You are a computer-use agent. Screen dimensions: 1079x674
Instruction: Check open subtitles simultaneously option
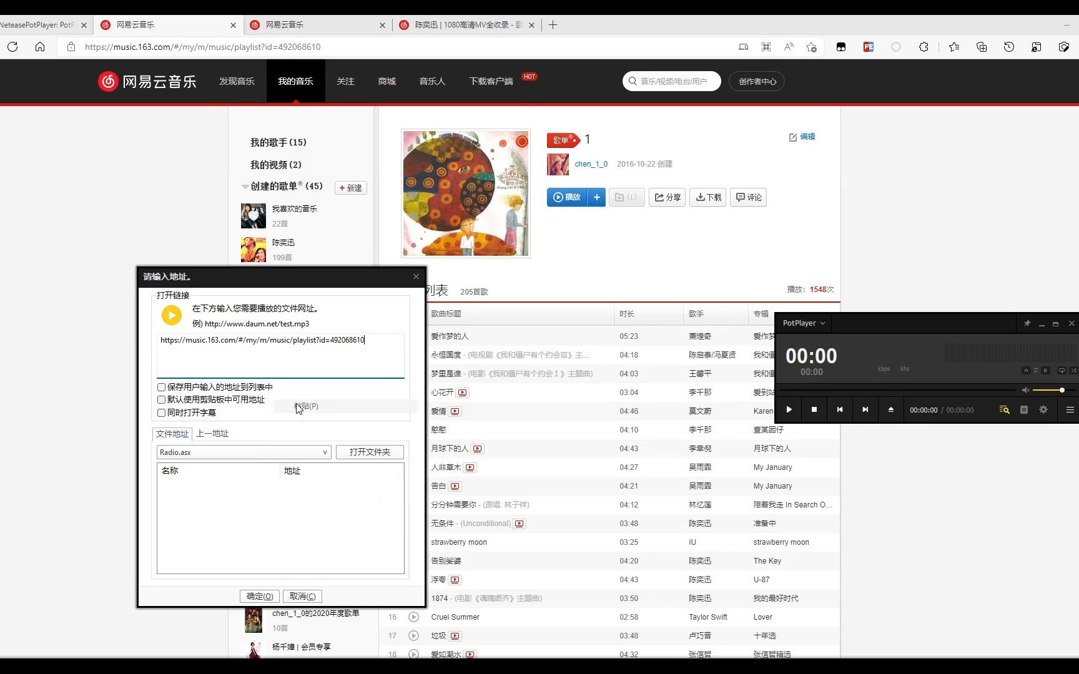pyautogui.click(x=161, y=413)
